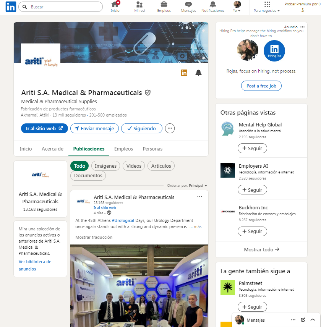Follow Buckhorn Inc with Seguir
Screen dimensions: 321x327
pyautogui.click(x=252, y=231)
